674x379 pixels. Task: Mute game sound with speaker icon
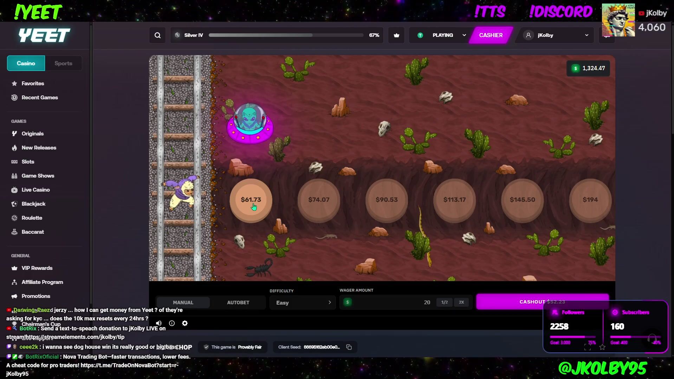coord(159,323)
